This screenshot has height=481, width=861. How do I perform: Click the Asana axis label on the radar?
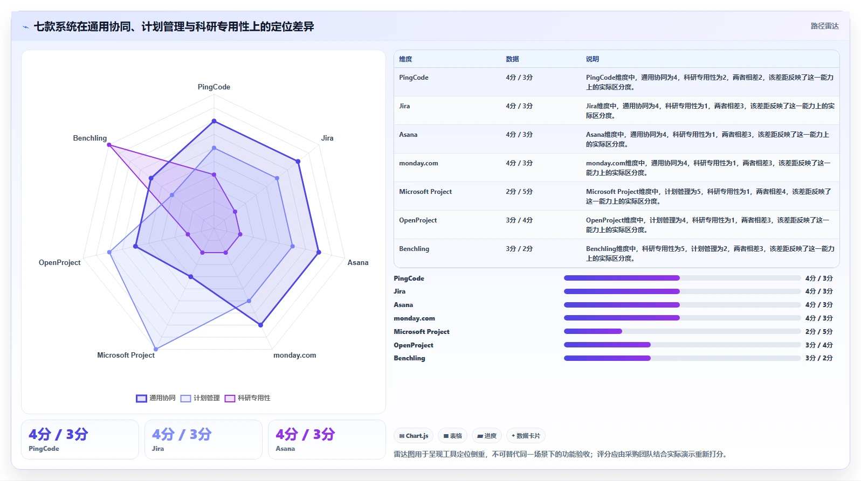(358, 262)
